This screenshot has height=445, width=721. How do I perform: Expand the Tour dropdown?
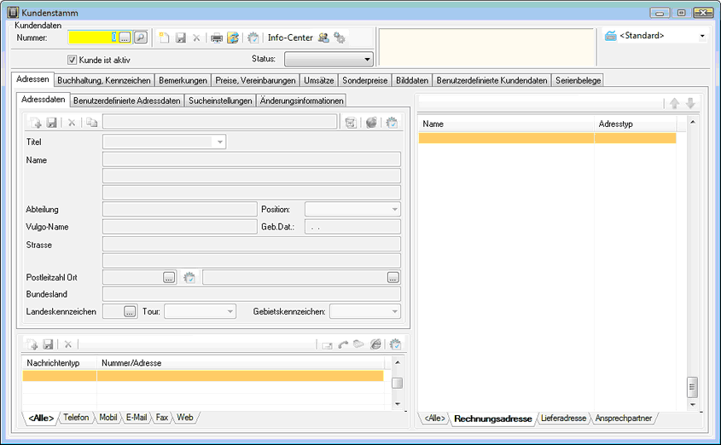click(230, 311)
